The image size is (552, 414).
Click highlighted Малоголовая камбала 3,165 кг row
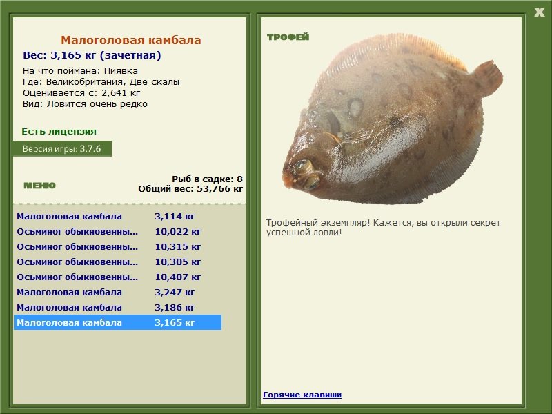(118, 322)
